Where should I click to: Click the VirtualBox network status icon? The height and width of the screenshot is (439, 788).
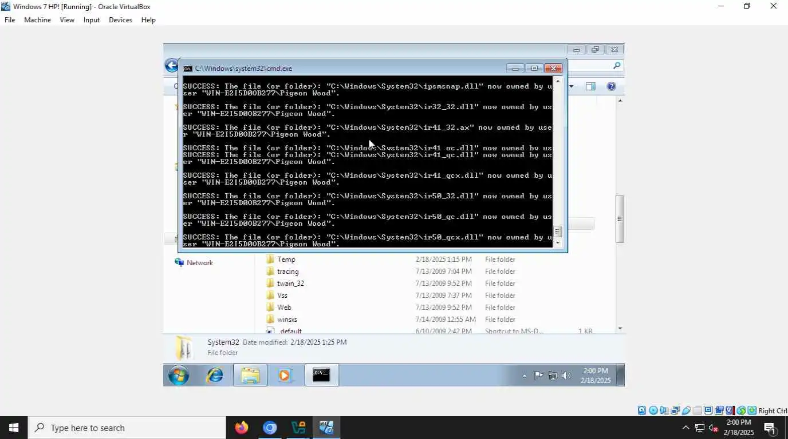(x=675, y=410)
